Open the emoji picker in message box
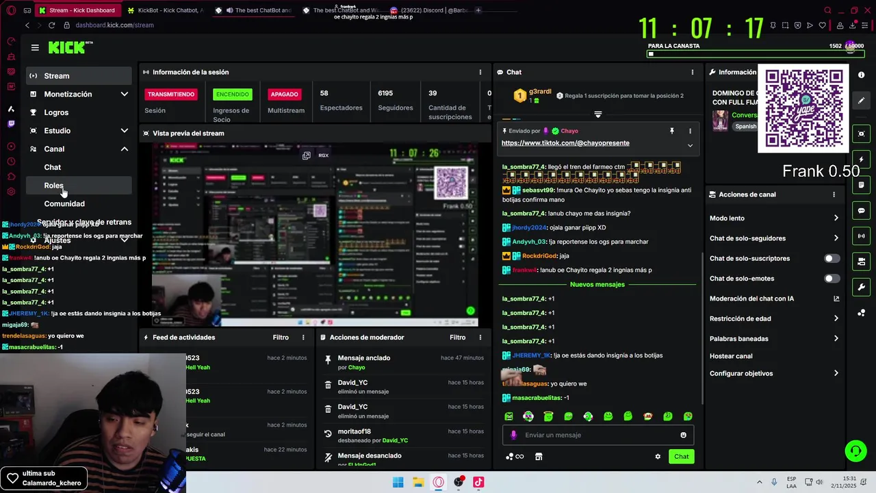The width and height of the screenshot is (876, 493). pyautogui.click(x=683, y=435)
